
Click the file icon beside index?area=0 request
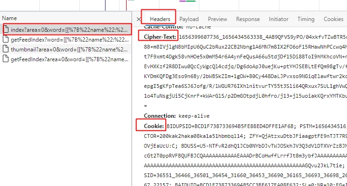click(6, 29)
